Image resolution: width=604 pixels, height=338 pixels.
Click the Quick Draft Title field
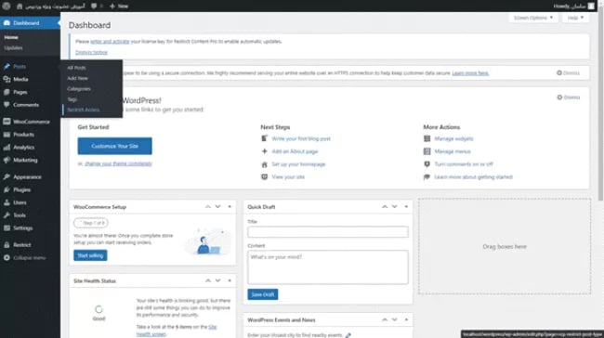pyautogui.click(x=328, y=232)
